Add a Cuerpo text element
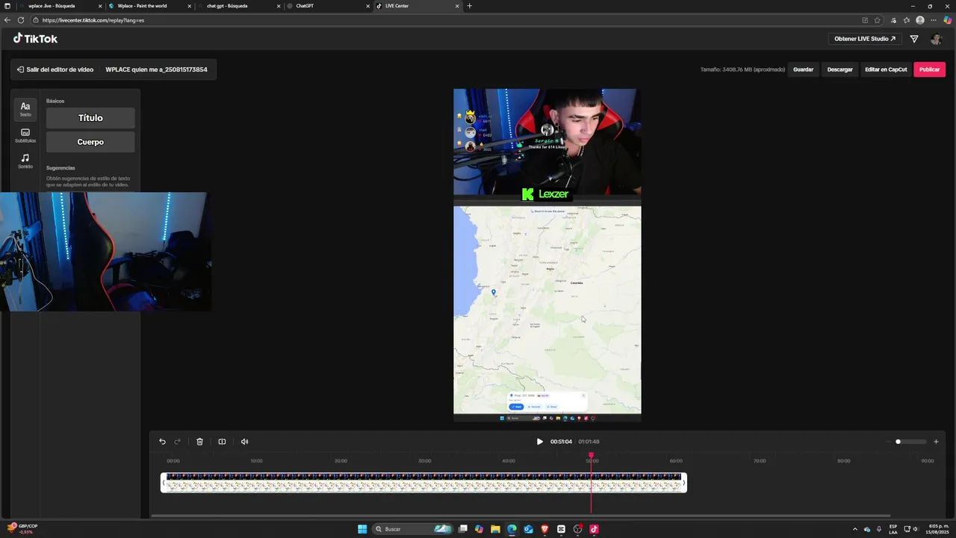This screenshot has height=538, width=956. (x=90, y=142)
